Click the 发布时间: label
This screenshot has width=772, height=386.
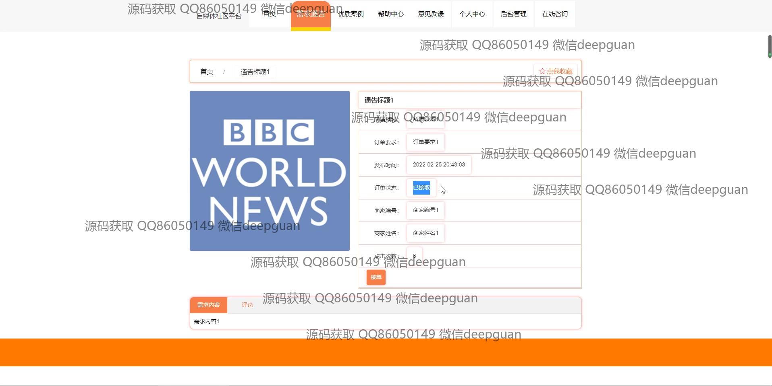tap(386, 165)
